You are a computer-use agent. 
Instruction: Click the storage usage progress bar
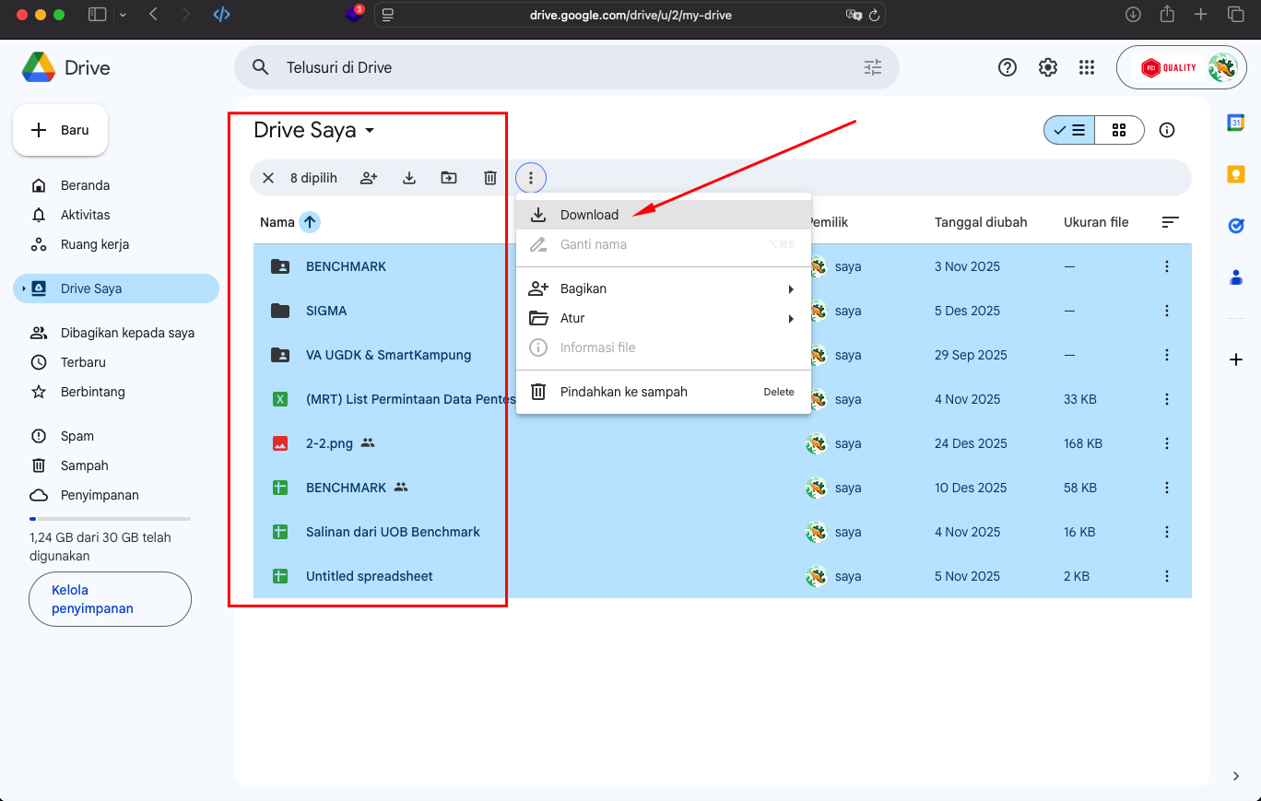[x=110, y=517]
